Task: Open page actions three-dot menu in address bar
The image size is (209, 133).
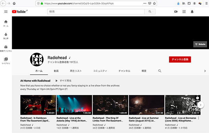Action: coord(145,3)
